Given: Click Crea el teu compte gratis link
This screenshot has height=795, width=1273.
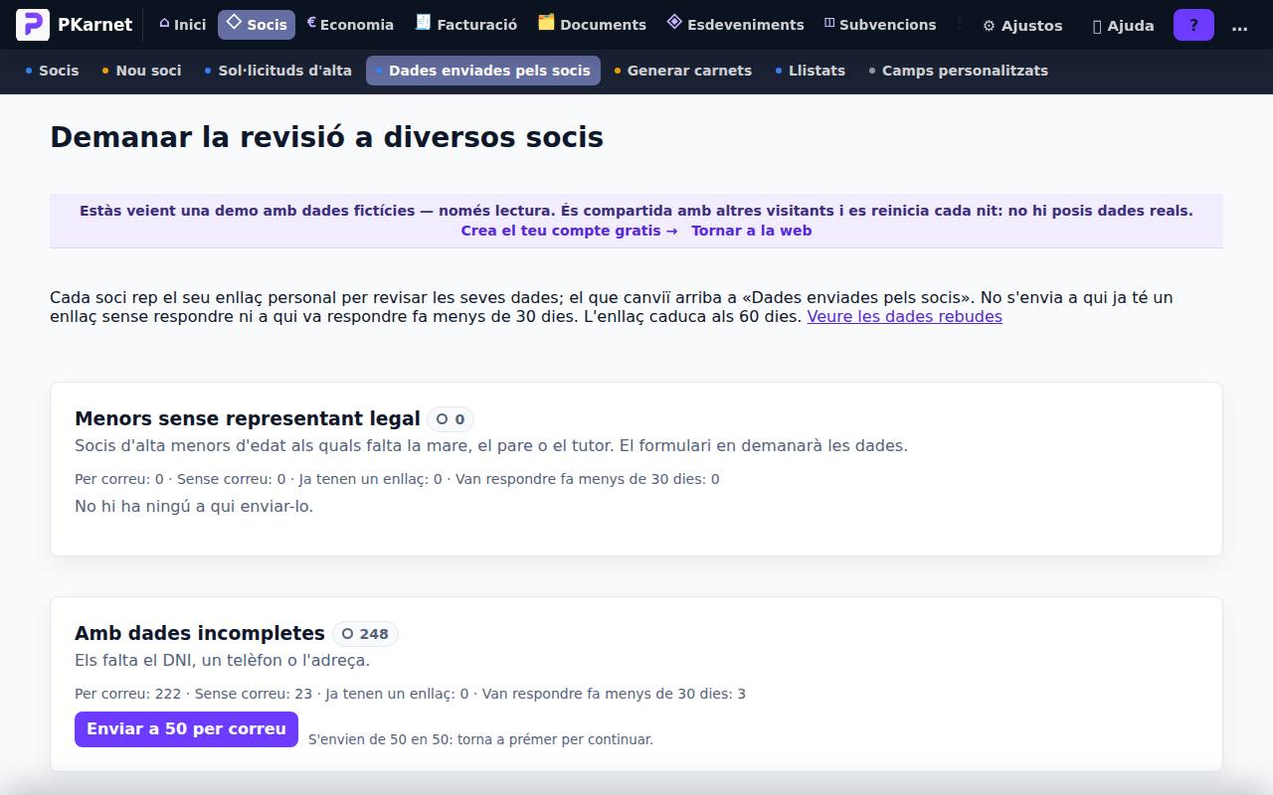Looking at the screenshot, I should point(569,231).
